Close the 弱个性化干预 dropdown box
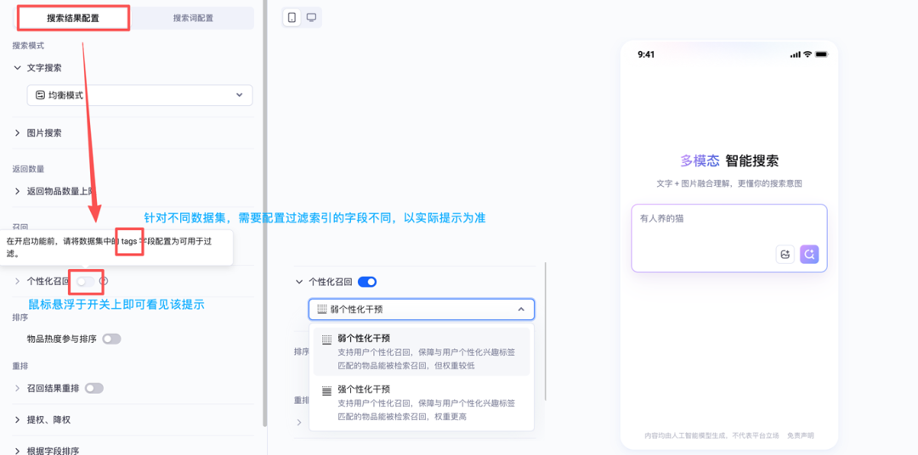The height and width of the screenshot is (455, 918). pyautogui.click(x=422, y=309)
